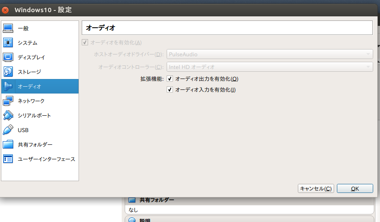The height and width of the screenshot is (222, 380).
Task: Open the システム settings page
Action: [x=40, y=43]
